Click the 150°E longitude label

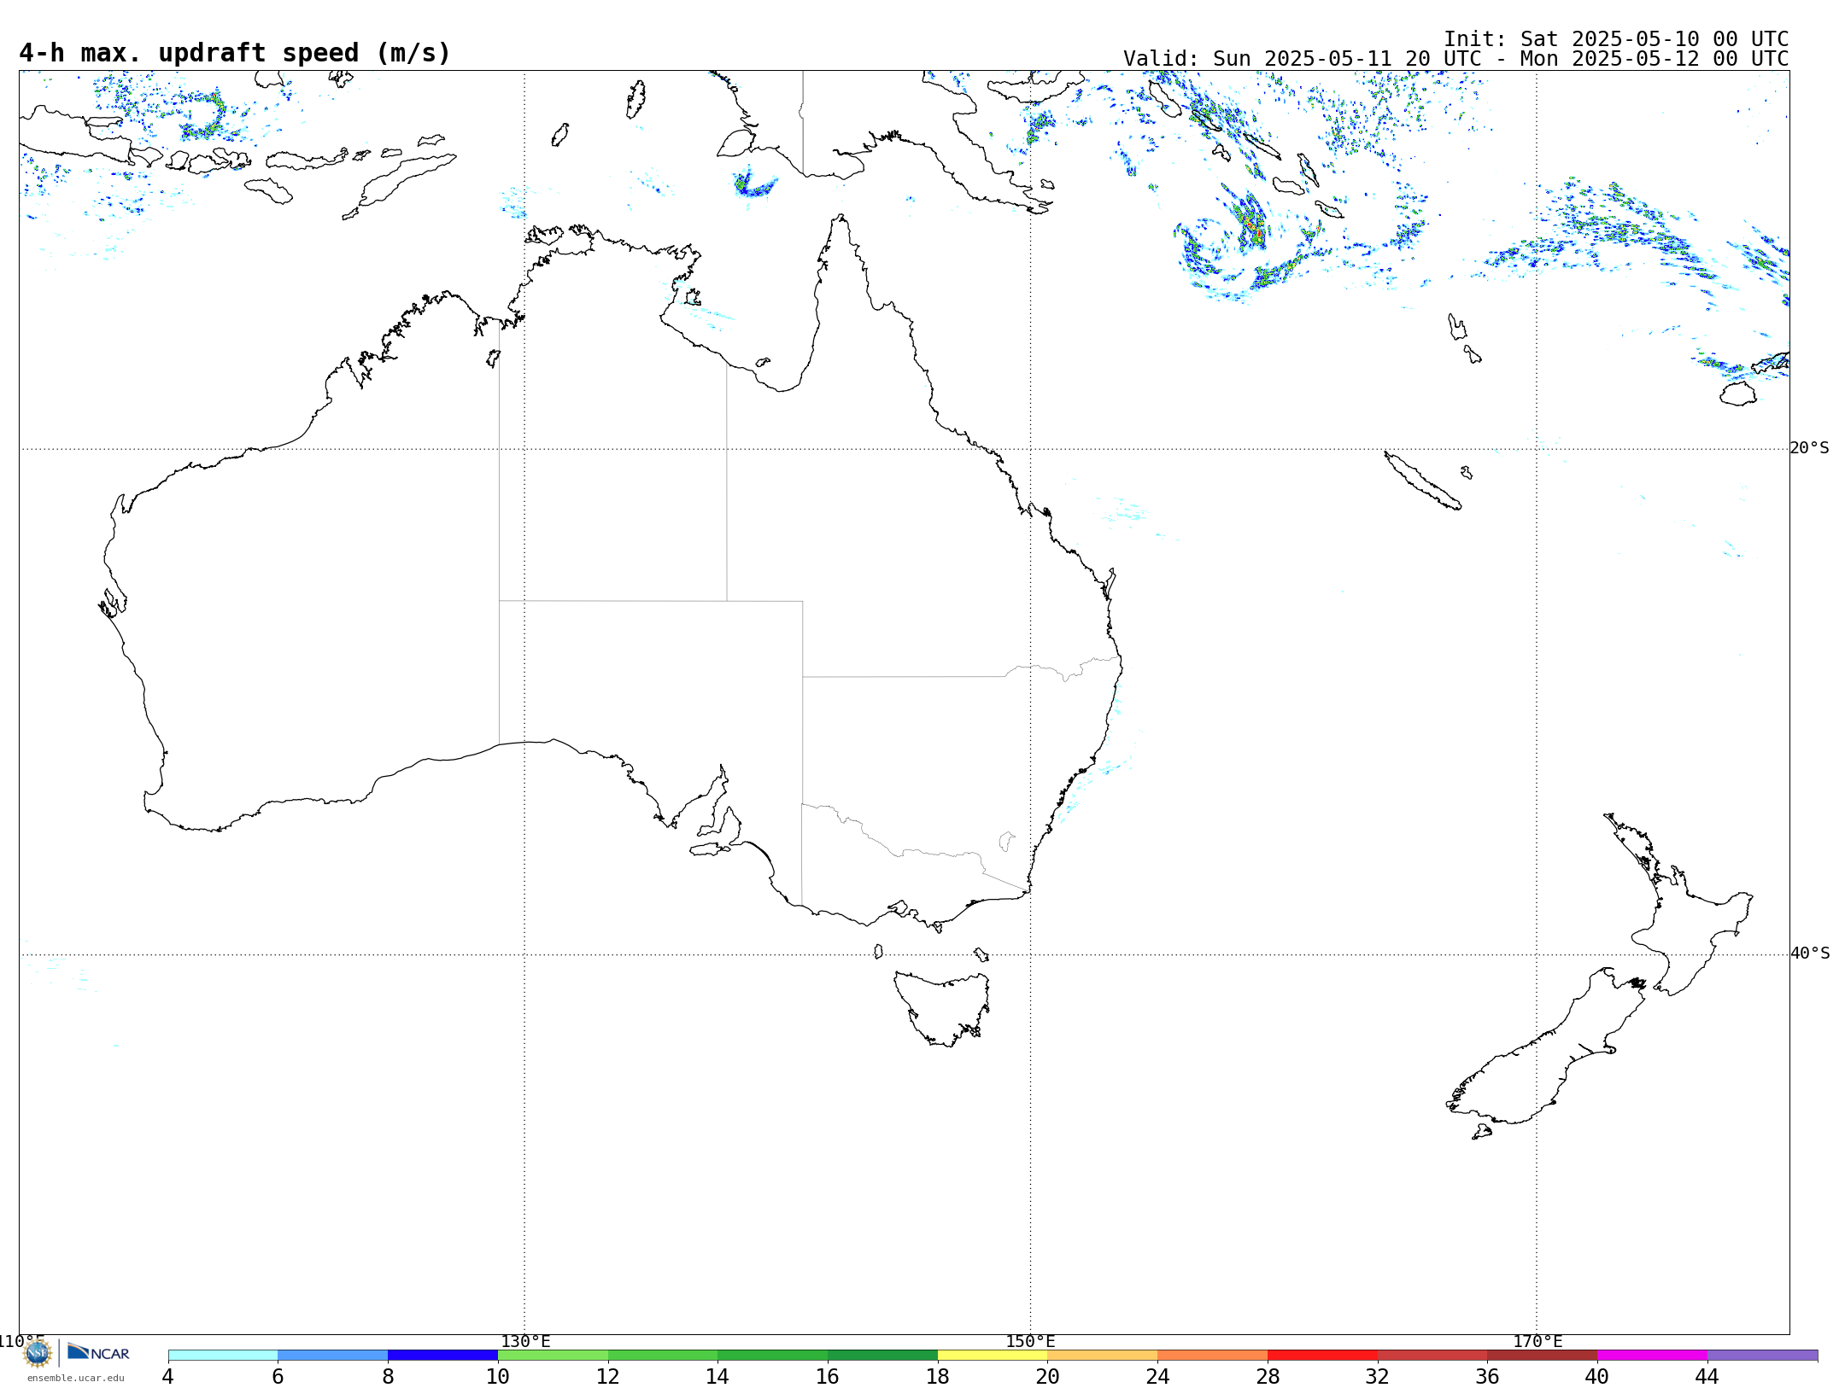click(x=1030, y=1342)
